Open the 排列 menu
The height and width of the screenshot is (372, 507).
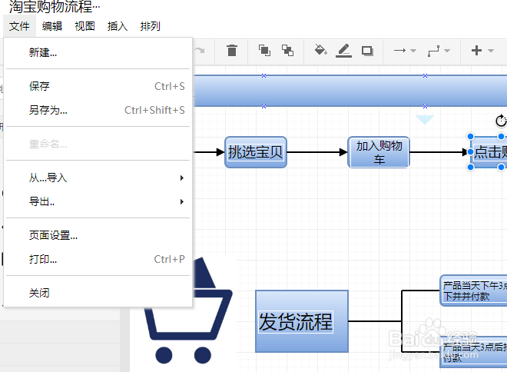click(150, 26)
